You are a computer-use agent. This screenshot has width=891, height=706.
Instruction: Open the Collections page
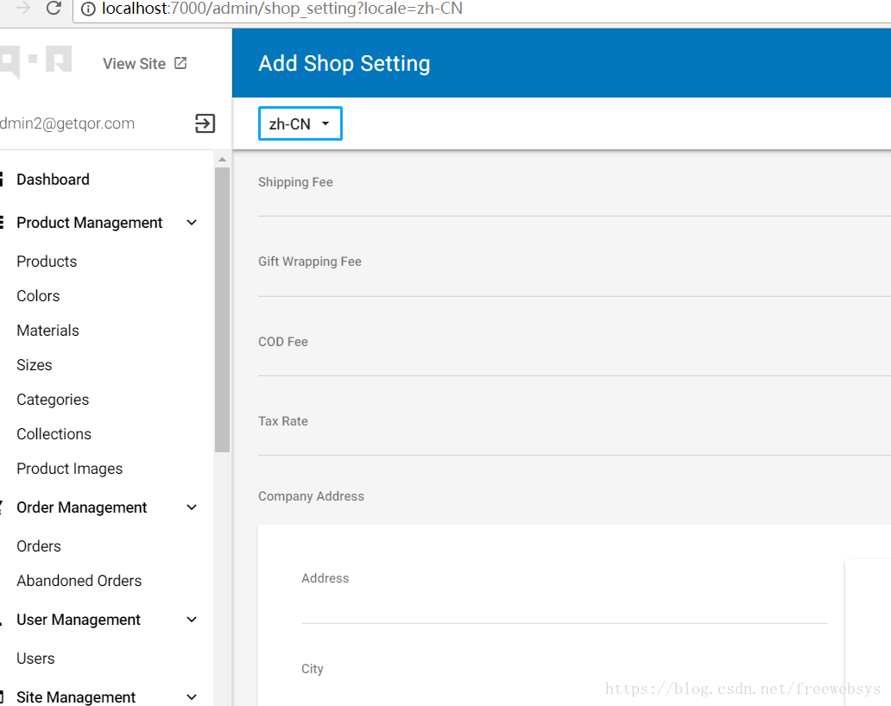point(54,434)
